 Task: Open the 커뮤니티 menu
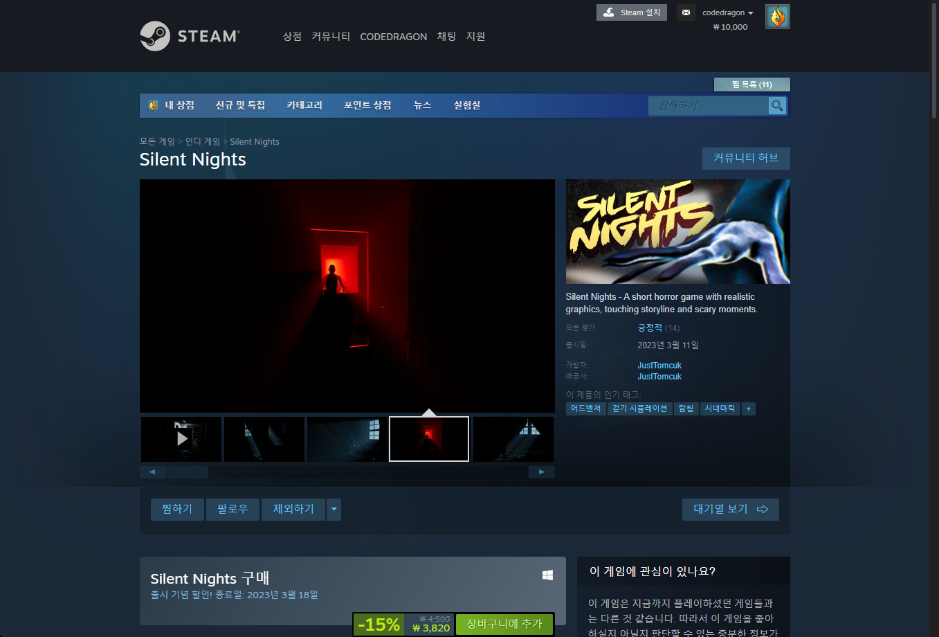331,36
